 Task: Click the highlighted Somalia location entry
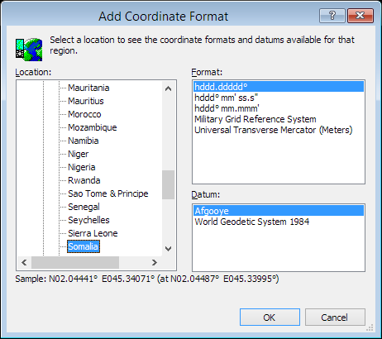(x=84, y=246)
